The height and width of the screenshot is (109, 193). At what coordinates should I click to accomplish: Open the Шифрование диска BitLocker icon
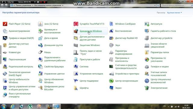(40, 88)
